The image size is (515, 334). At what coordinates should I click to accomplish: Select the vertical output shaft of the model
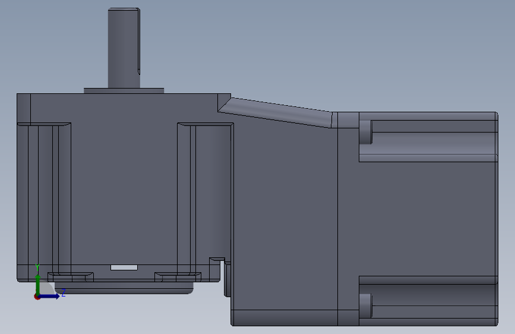coord(124,48)
